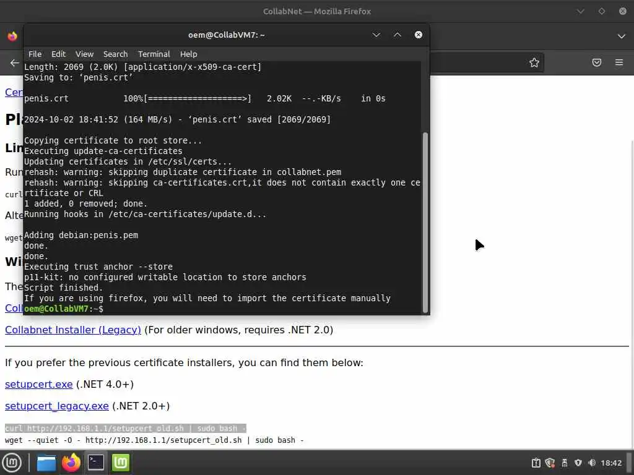Maximize Firefox with the diamond button

pyautogui.click(x=602, y=11)
